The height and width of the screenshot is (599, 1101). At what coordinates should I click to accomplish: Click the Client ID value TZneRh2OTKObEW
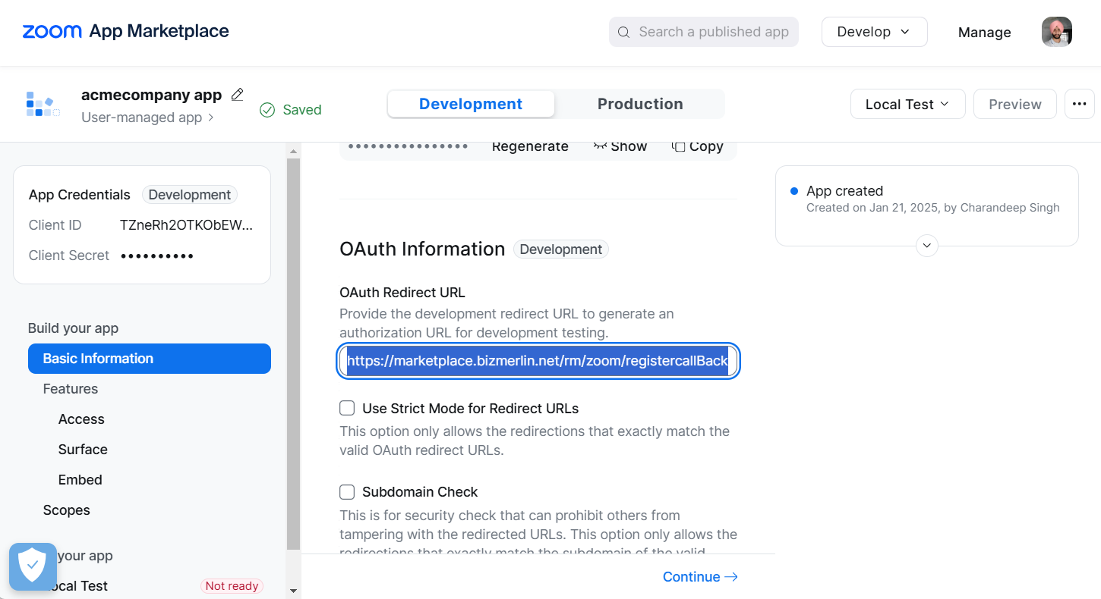(x=186, y=225)
